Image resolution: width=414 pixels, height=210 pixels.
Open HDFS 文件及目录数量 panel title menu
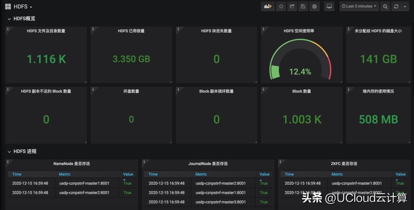46,31
